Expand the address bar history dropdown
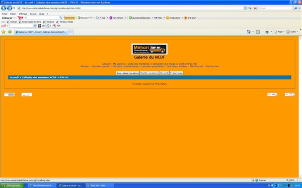Screen dimensions: 302x188 tap(245, 8)
